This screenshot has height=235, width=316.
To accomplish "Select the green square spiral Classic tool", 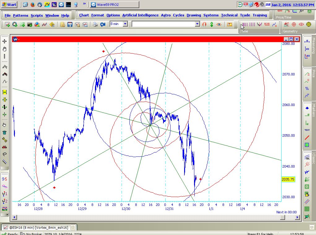I will [307, 209].
